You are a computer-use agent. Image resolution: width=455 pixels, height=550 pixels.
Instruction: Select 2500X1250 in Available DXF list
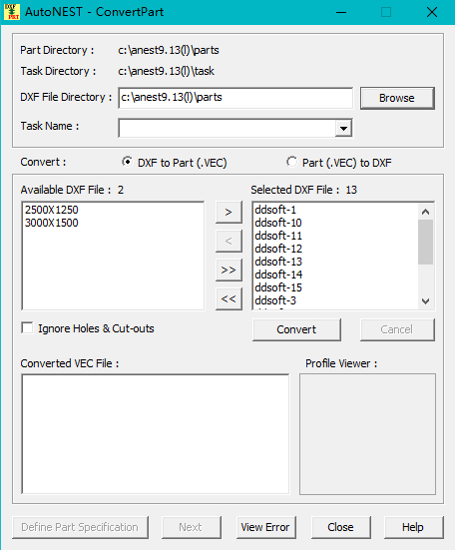pyautogui.click(x=52, y=210)
